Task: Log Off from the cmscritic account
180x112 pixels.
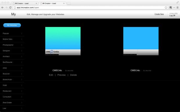Action: click(172, 16)
